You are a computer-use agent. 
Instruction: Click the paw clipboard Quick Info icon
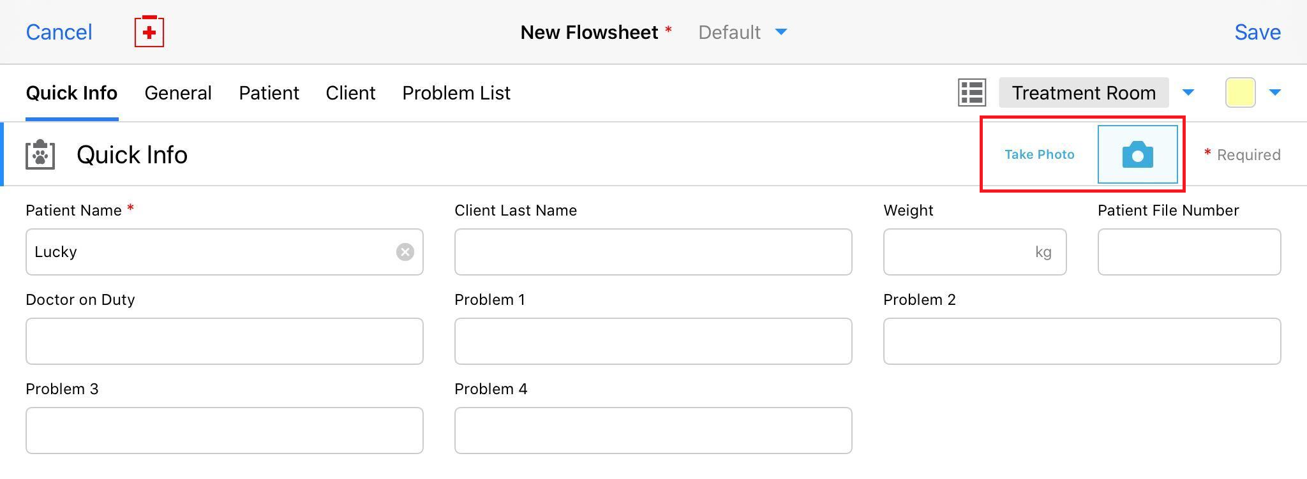click(40, 155)
